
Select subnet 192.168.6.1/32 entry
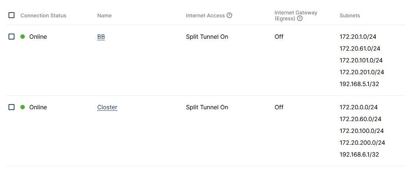(359, 154)
